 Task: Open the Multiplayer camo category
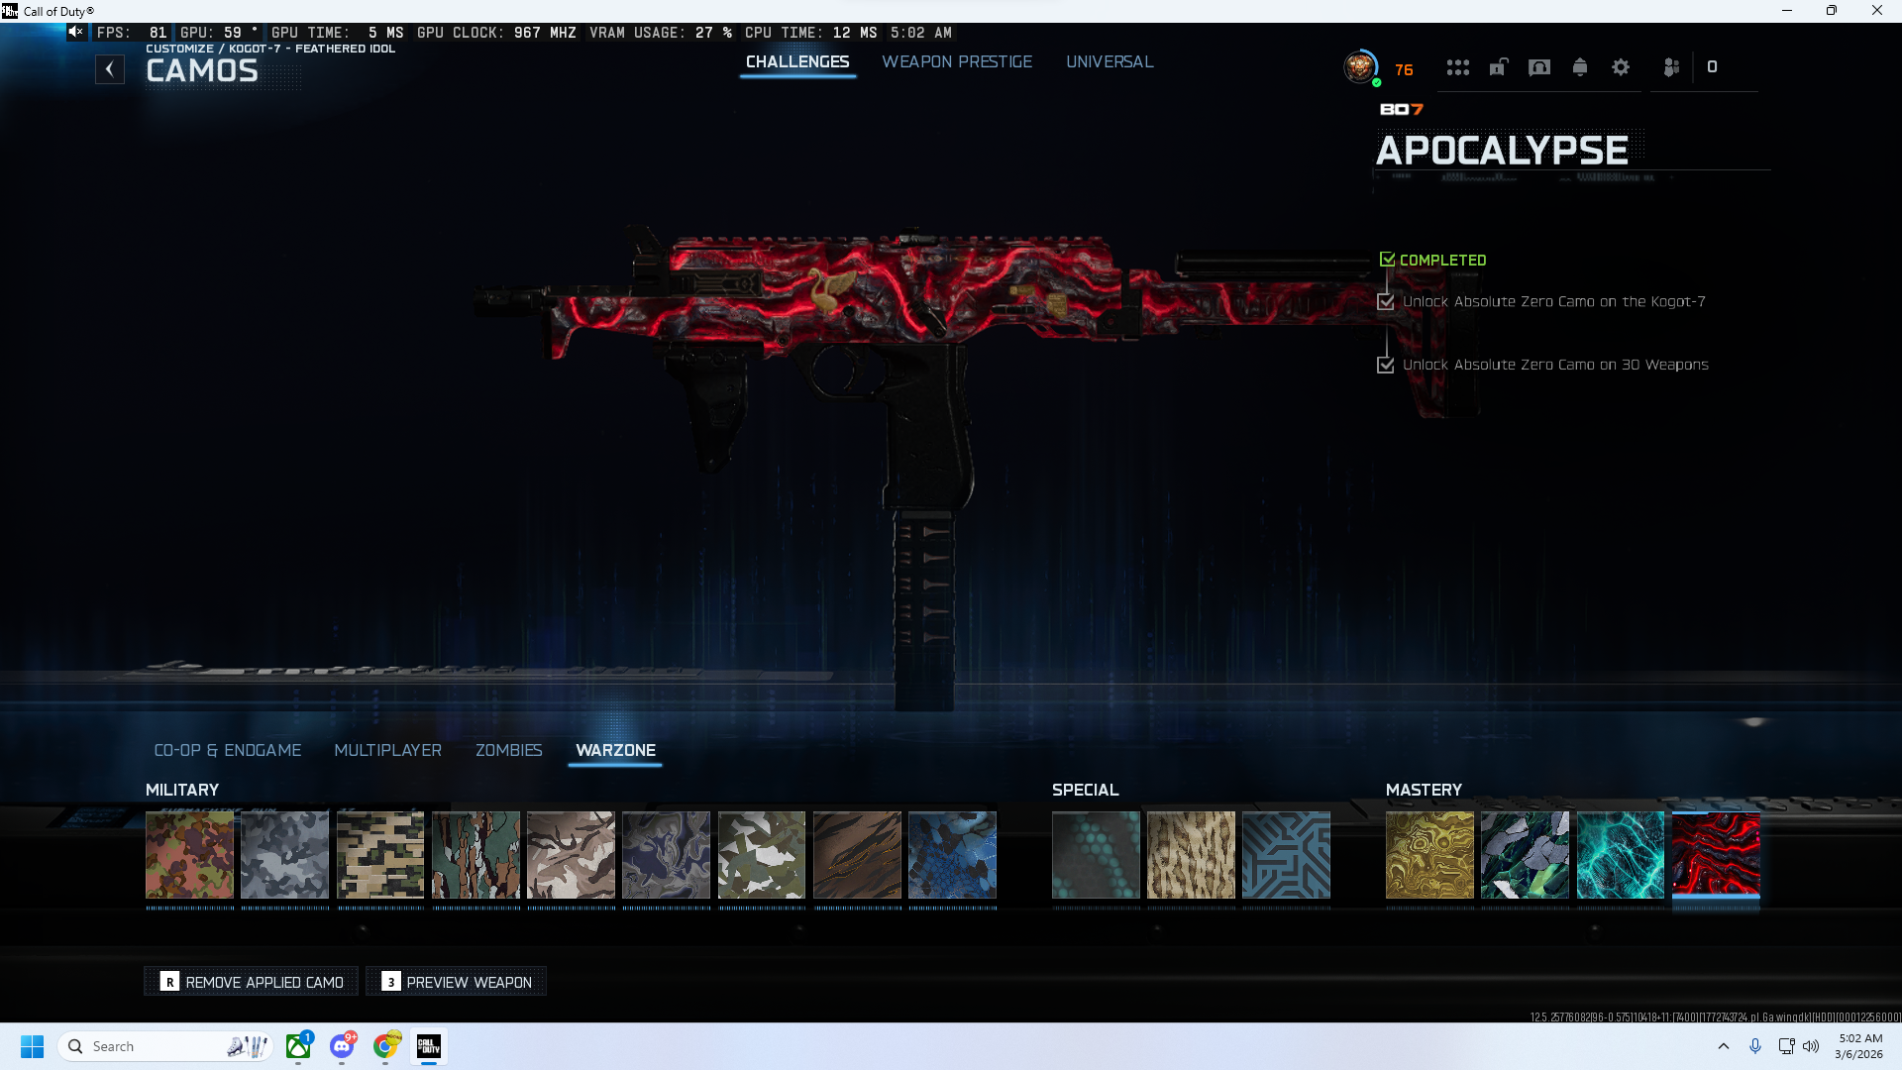click(388, 750)
